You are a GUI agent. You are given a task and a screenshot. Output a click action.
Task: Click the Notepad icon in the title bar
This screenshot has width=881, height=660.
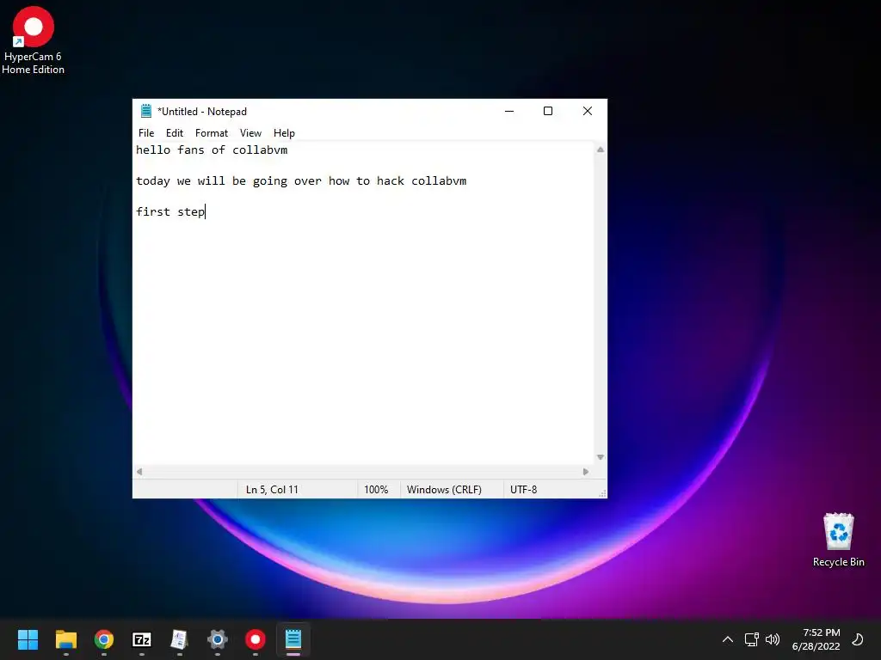(x=146, y=111)
